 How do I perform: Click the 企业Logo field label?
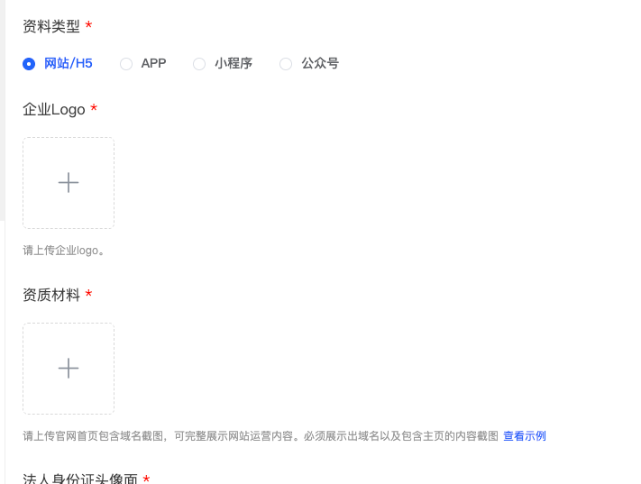[54, 110]
